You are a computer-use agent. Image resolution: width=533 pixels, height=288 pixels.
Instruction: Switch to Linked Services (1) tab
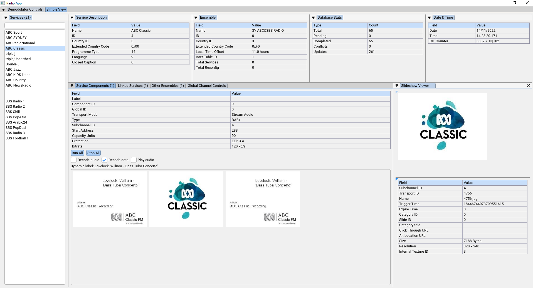(133, 86)
